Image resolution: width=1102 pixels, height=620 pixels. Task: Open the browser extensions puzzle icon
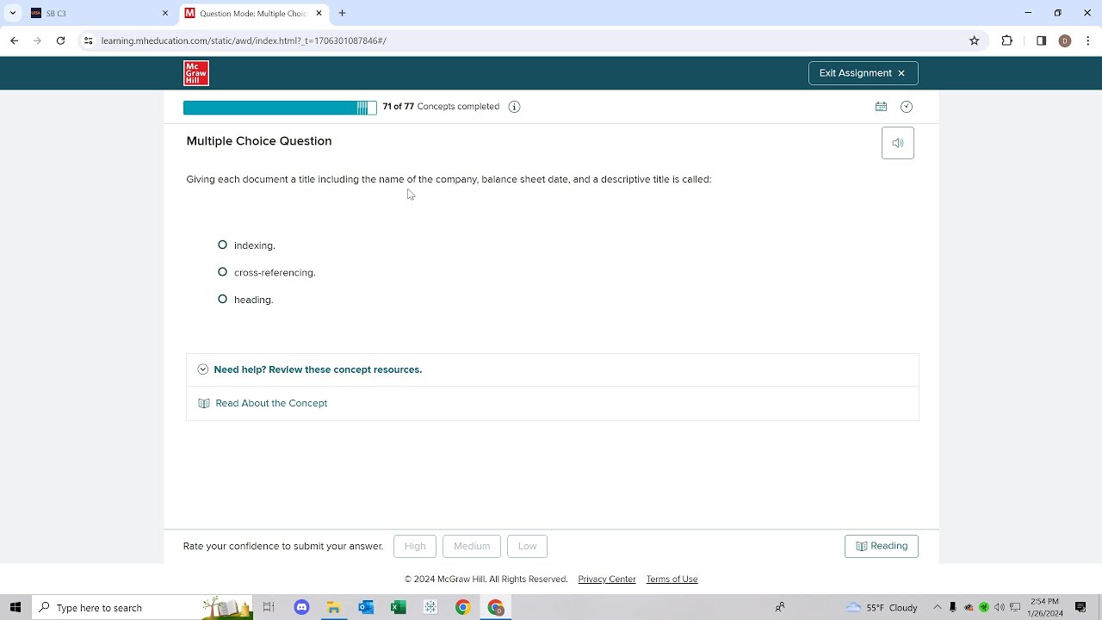(x=1007, y=40)
